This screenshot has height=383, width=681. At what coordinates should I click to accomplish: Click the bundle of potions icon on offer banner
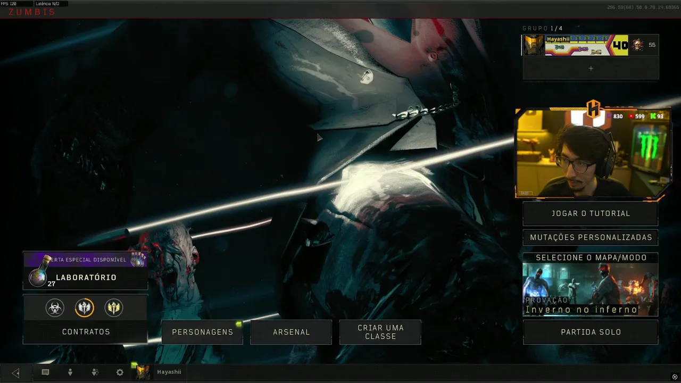click(x=138, y=260)
